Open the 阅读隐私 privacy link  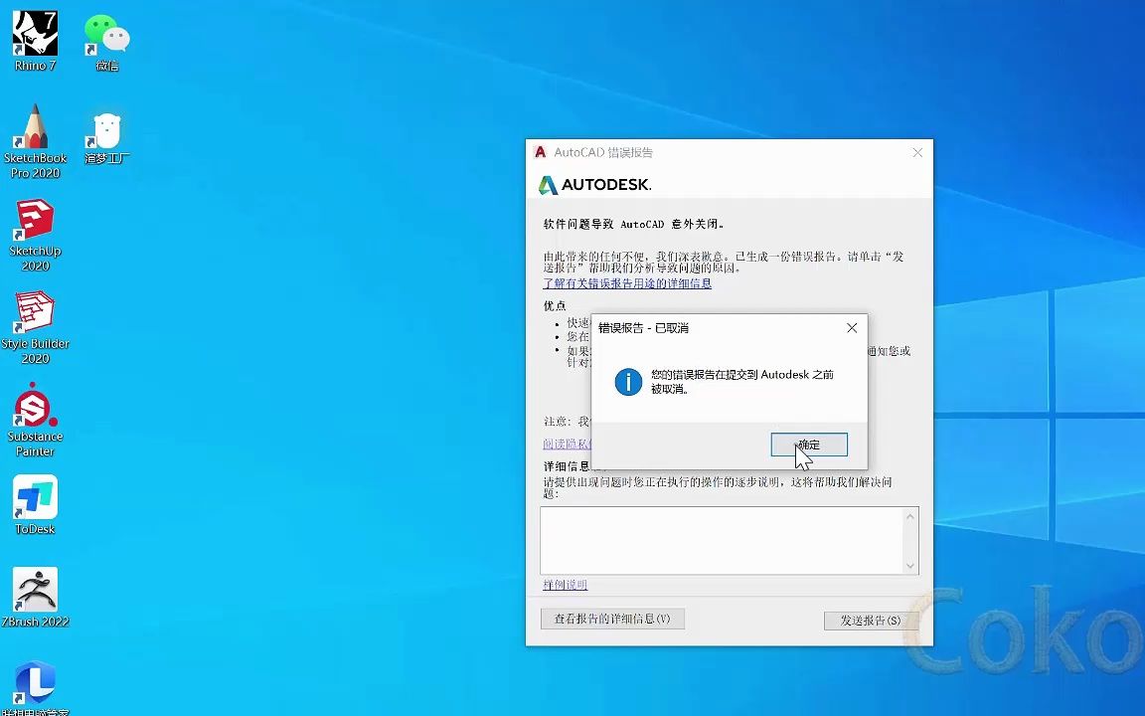pos(567,444)
